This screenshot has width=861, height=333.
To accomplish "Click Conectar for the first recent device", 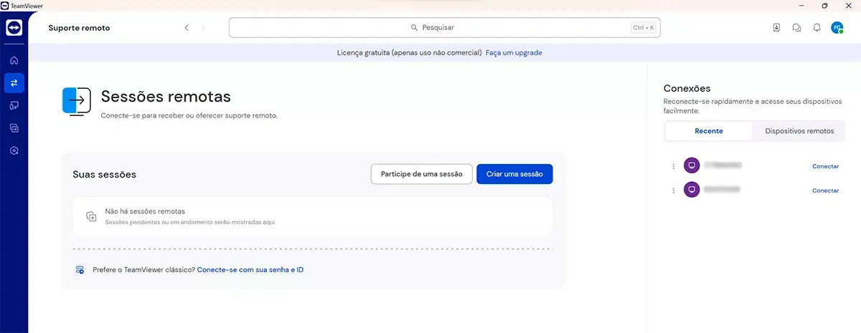I will (x=825, y=166).
